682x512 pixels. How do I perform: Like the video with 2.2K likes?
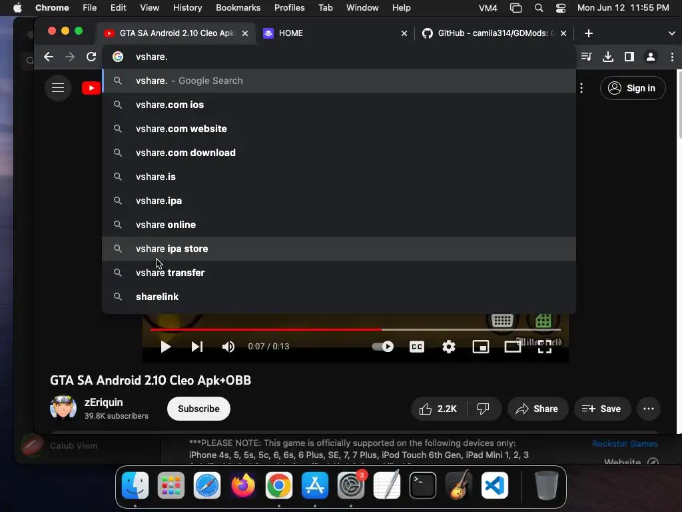[x=438, y=409]
